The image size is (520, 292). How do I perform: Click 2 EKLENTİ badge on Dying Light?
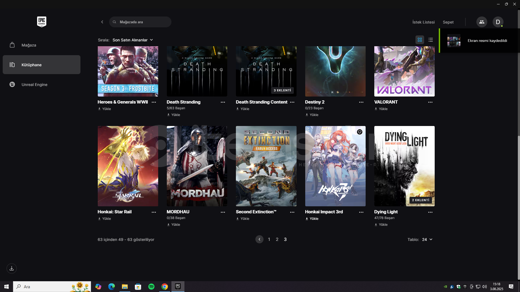[x=421, y=200]
